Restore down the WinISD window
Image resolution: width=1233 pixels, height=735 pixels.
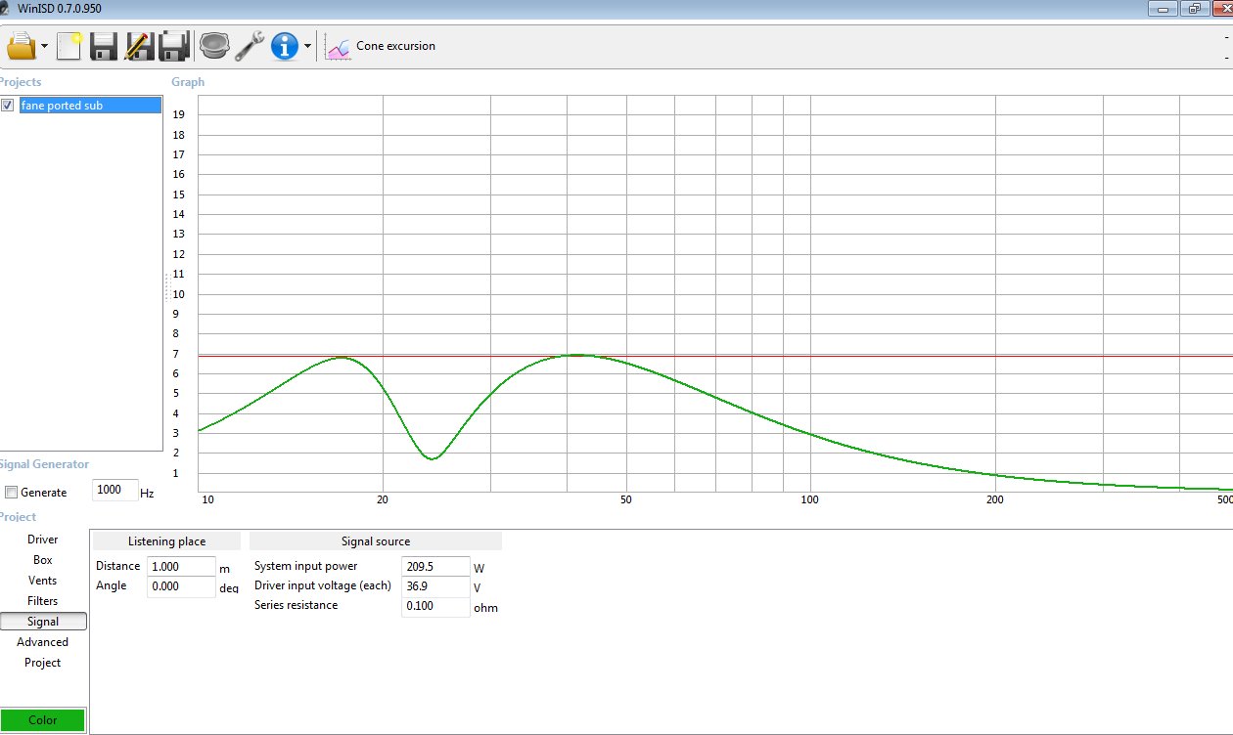tap(1195, 8)
